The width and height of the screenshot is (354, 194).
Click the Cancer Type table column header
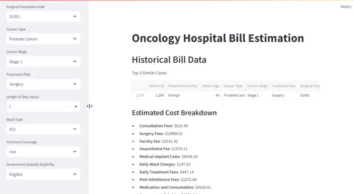(233, 86)
